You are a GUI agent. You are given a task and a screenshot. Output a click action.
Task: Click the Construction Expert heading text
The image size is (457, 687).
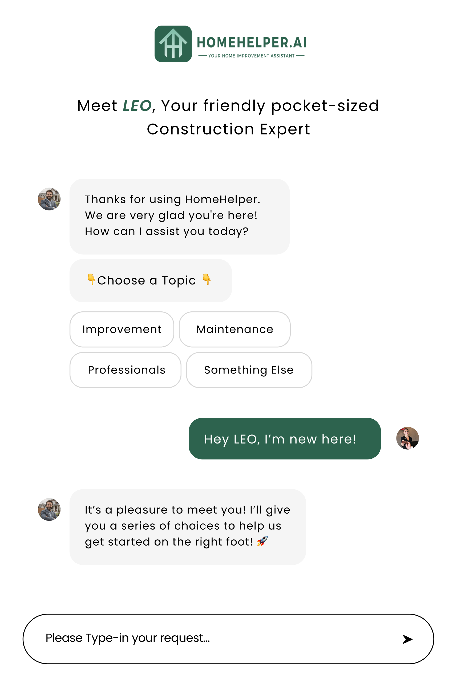coord(229,129)
